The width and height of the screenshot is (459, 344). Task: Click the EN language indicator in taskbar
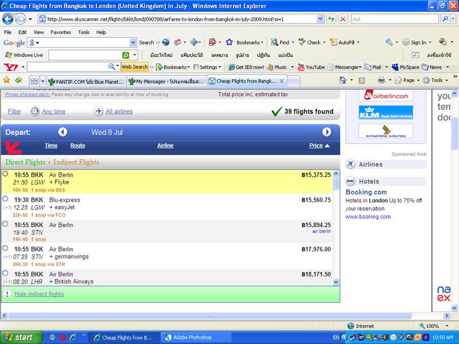336,338
